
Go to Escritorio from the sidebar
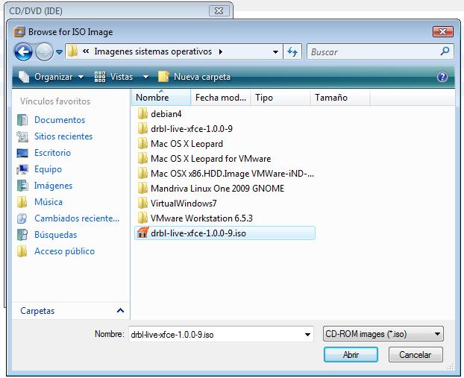[52, 153]
